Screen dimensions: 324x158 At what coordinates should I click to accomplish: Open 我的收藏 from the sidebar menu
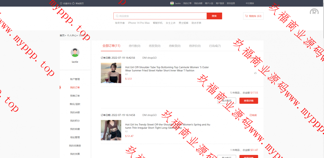[x=75, y=129]
